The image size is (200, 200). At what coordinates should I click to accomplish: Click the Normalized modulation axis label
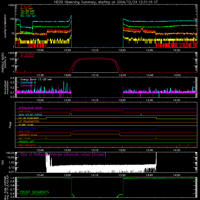tap(6, 87)
